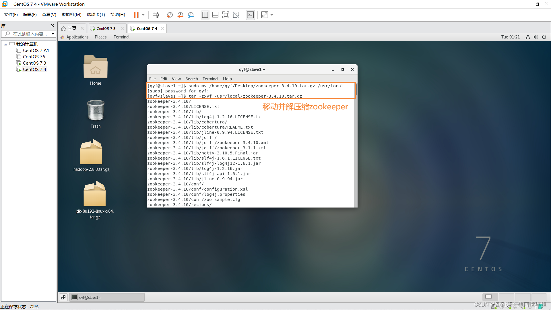
Task: Open the 帮助(H) menu
Action: coord(118,15)
